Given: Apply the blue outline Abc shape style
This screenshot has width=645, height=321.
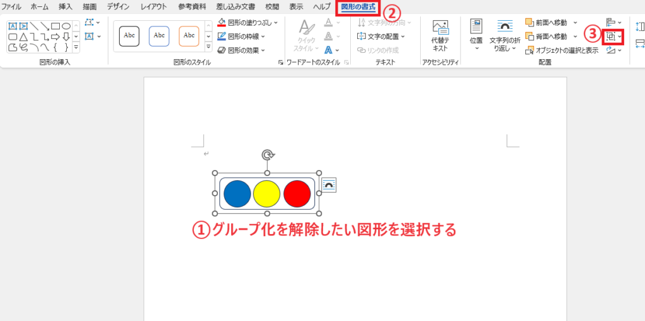Looking at the screenshot, I should point(159,36).
